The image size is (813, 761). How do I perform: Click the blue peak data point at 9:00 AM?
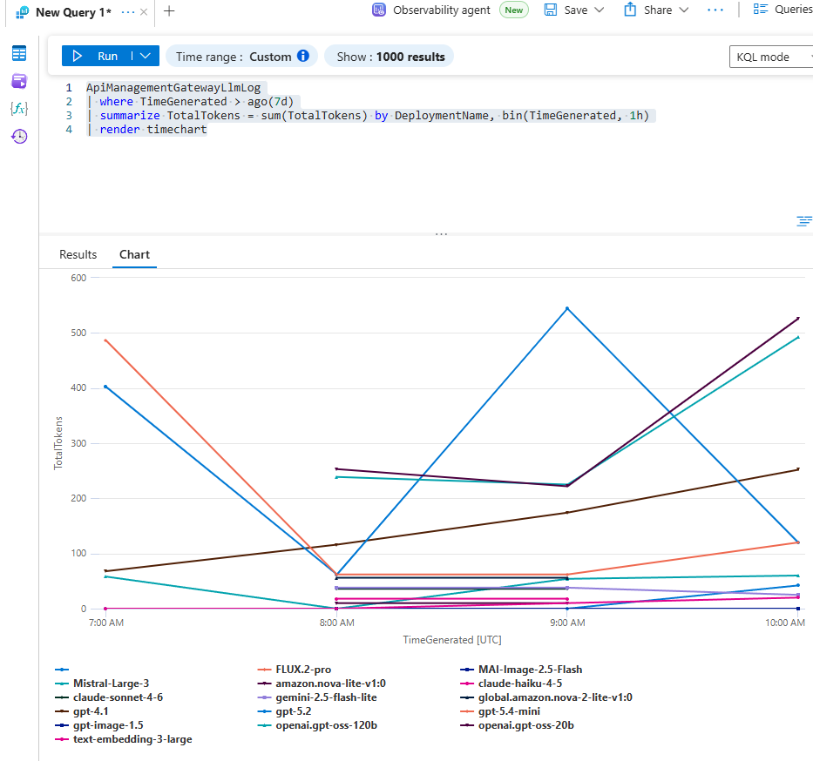(x=567, y=308)
